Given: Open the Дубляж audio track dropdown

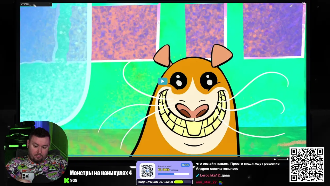Looking at the screenshot, I should coord(36,4).
